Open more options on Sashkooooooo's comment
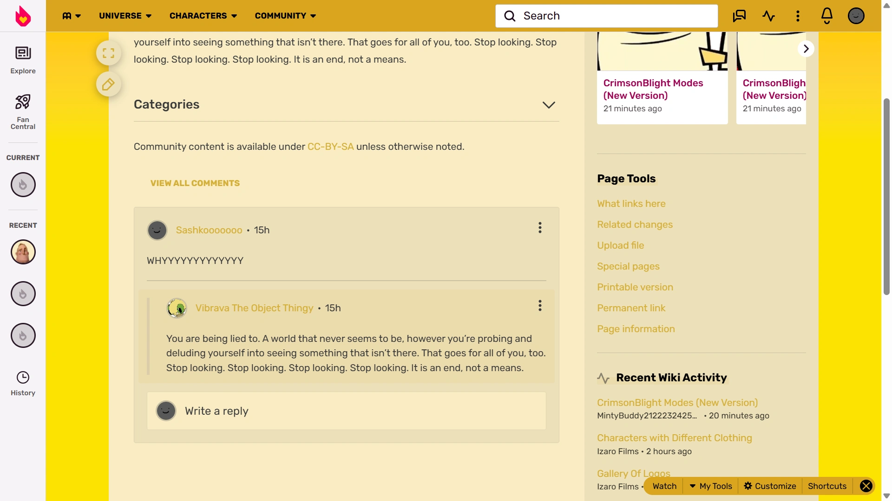The height and width of the screenshot is (501, 892). tap(540, 228)
